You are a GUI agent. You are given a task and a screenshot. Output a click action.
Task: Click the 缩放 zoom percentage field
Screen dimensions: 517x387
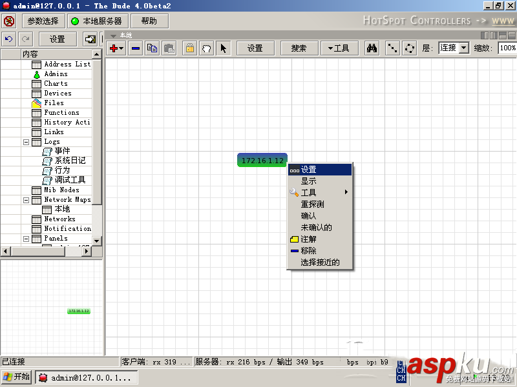507,48
